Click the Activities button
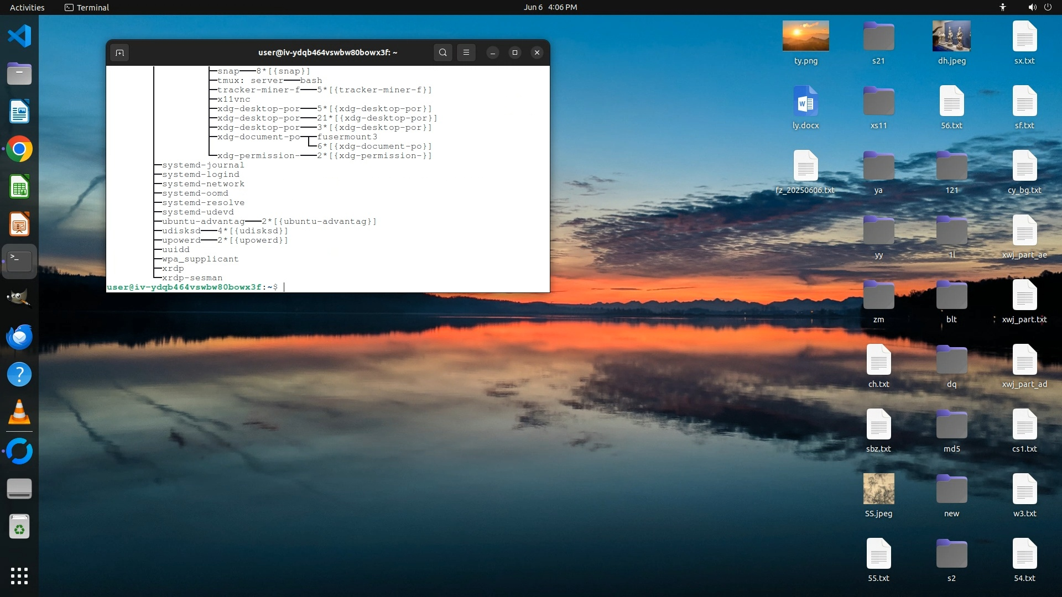The image size is (1062, 597). coord(27,7)
